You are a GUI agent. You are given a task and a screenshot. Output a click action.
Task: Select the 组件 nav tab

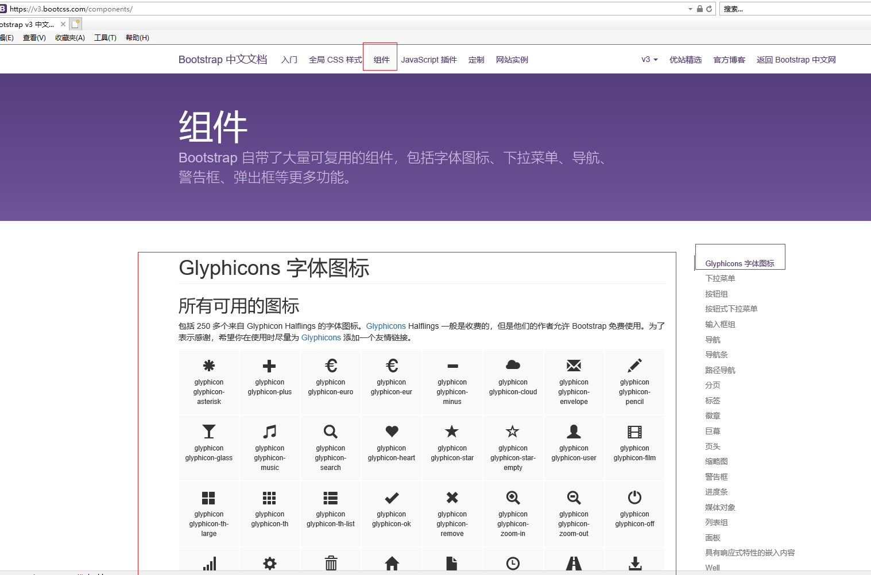tap(381, 60)
